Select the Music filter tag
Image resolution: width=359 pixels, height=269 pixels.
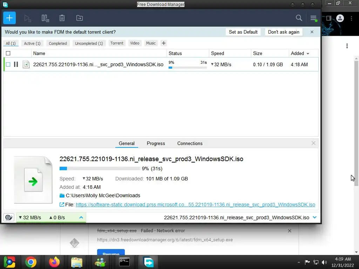click(151, 43)
